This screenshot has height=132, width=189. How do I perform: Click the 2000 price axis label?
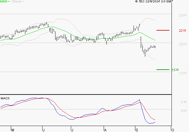click(x=183, y=44)
